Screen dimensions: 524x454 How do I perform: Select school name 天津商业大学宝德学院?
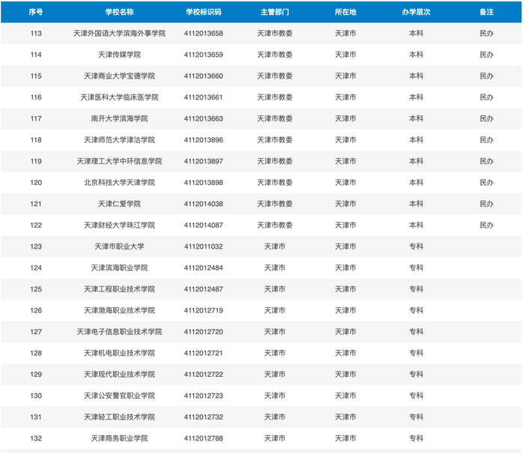pyautogui.click(x=119, y=76)
